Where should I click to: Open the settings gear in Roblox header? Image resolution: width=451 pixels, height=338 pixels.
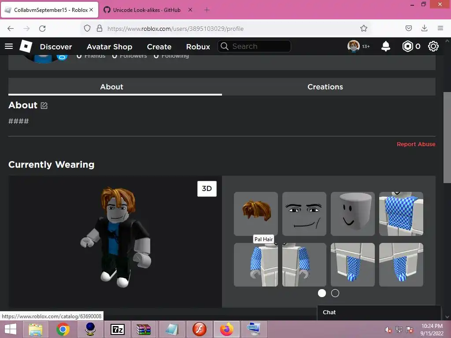[x=433, y=46]
